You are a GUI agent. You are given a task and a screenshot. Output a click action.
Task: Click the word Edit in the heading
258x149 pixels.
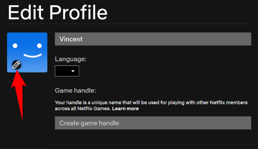pyautogui.click(x=25, y=12)
